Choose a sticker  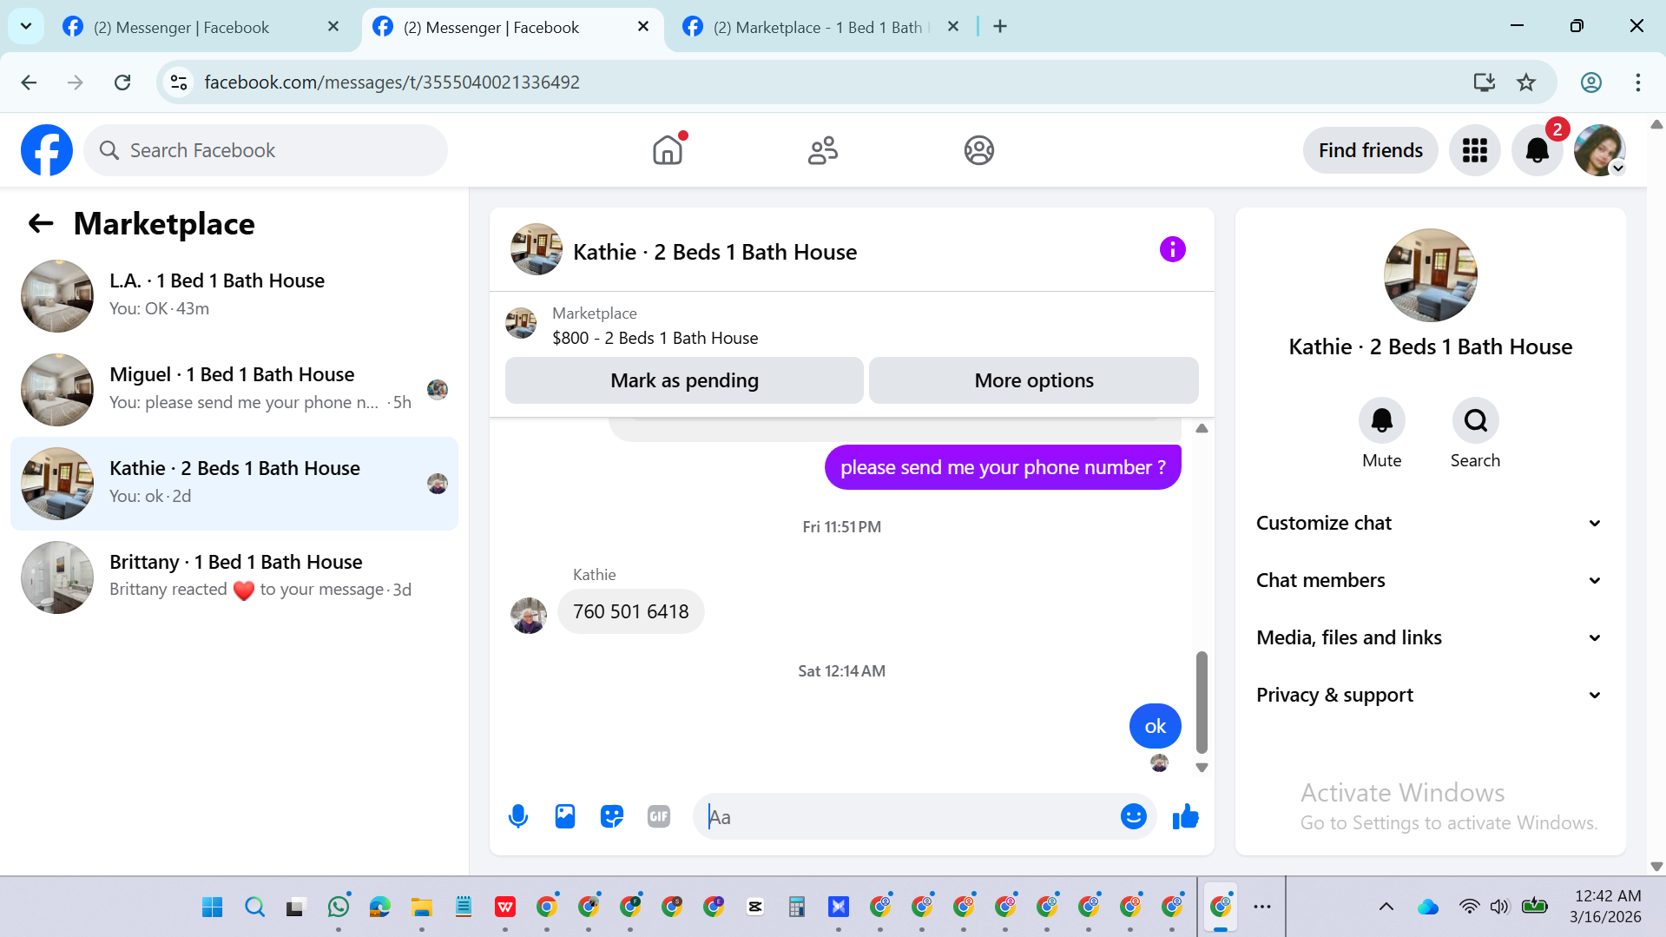pyautogui.click(x=612, y=816)
